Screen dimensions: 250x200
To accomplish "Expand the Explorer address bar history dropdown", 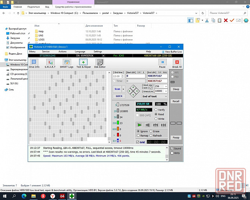I will click(196, 13).
